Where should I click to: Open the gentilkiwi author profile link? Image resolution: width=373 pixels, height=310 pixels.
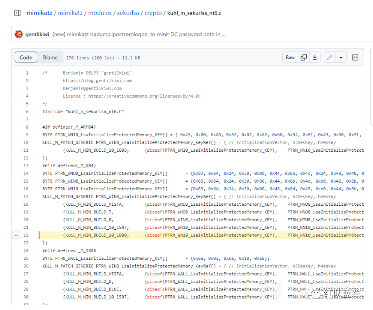pos(37,35)
